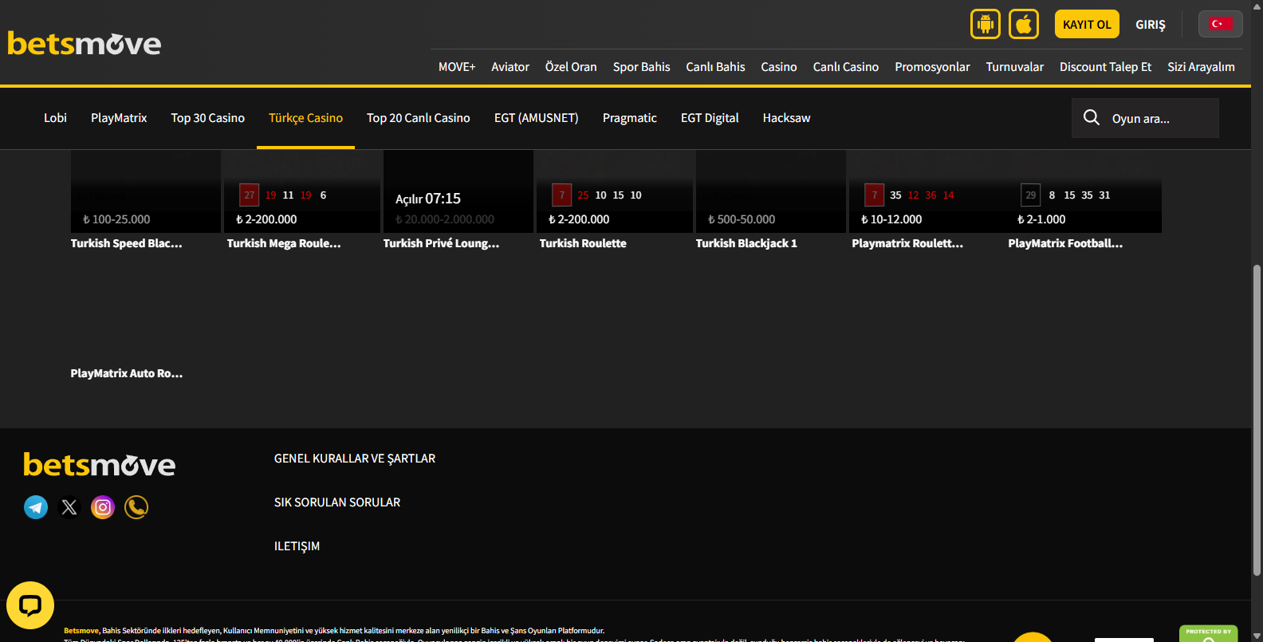Screen dimensions: 1263x642
Task: Open Discount Talep Et link
Action: (x=1106, y=67)
